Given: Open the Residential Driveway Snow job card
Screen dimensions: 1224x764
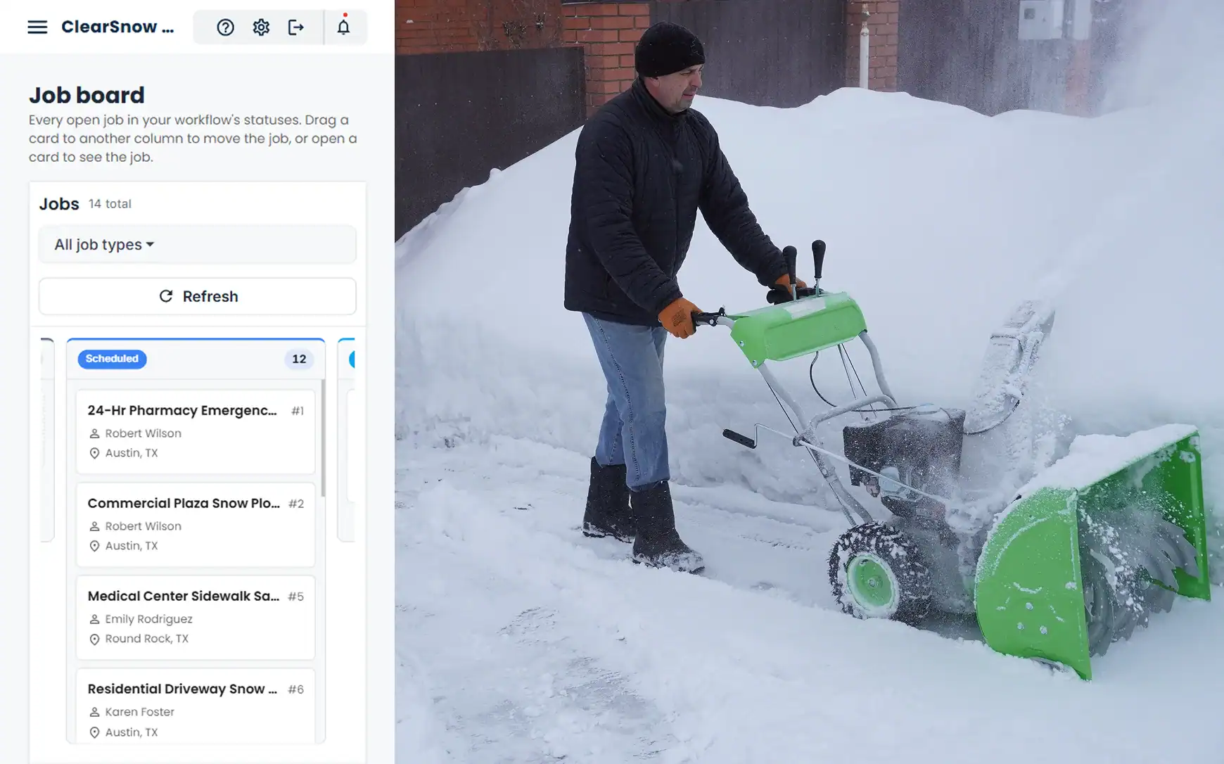Looking at the screenshot, I should [x=196, y=706].
